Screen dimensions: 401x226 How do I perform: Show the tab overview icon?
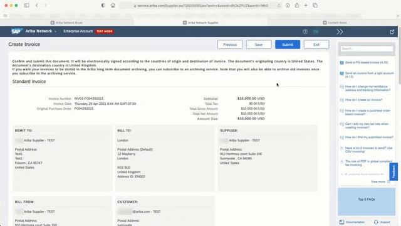pyautogui.click(x=315, y=6)
